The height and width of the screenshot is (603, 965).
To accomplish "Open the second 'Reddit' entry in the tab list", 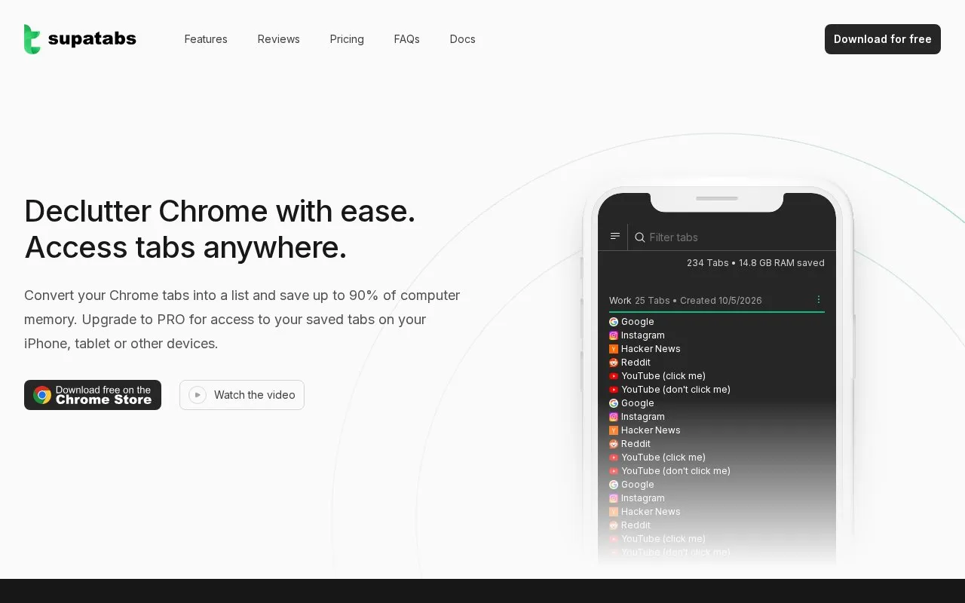I will click(630, 444).
